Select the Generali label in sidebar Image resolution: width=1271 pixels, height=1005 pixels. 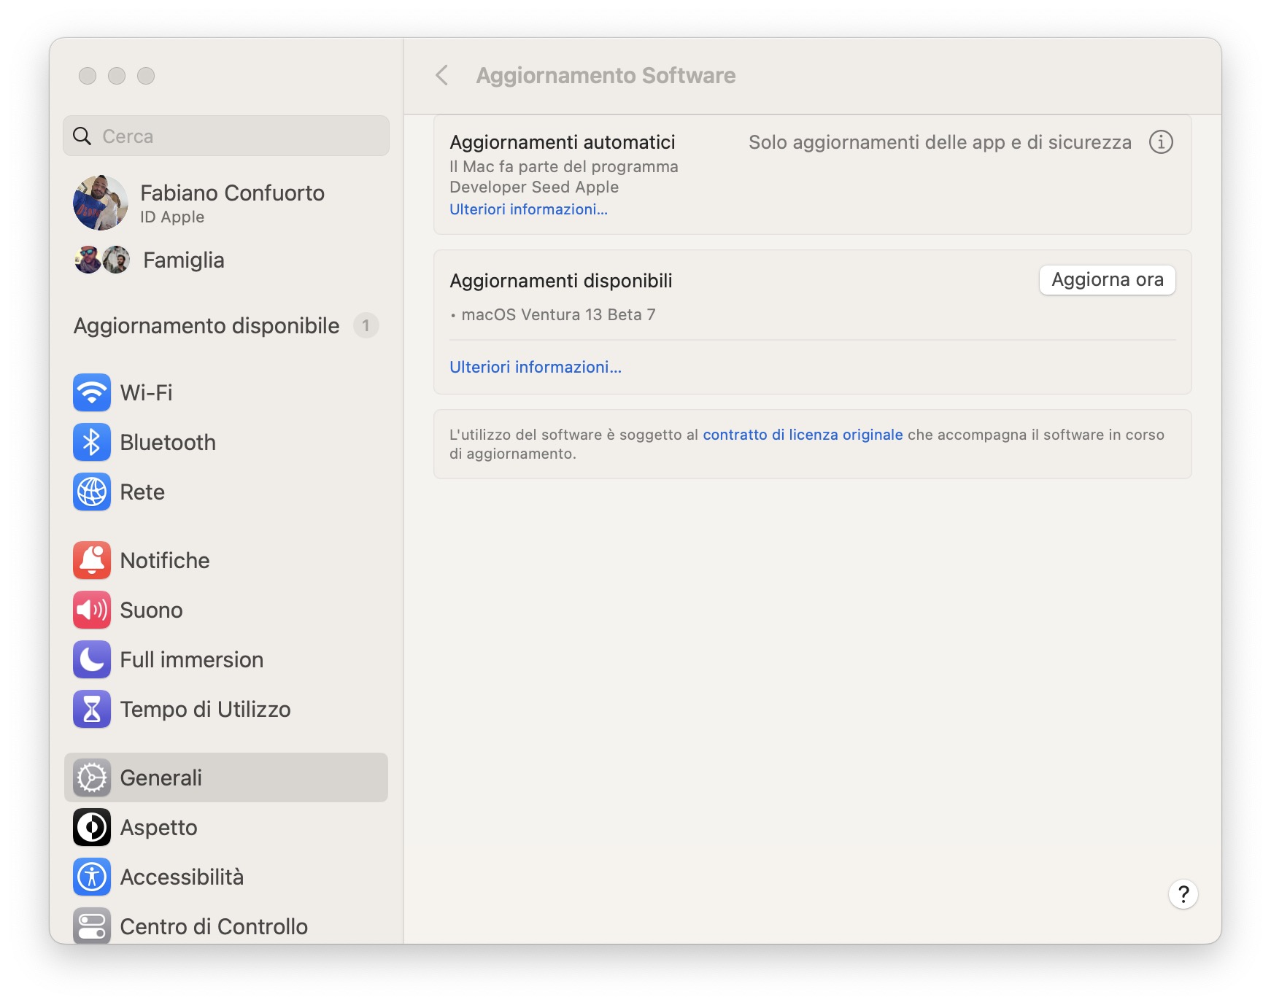click(161, 778)
